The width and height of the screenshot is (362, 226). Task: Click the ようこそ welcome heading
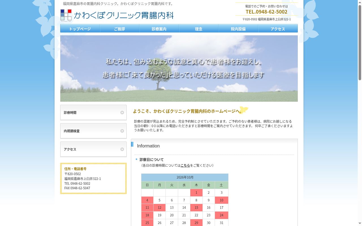[188, 111]
